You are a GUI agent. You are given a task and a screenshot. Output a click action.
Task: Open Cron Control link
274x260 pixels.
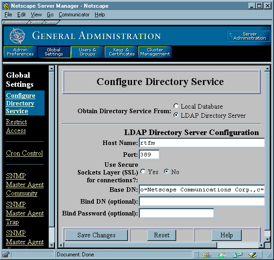[x=25, y=153]
